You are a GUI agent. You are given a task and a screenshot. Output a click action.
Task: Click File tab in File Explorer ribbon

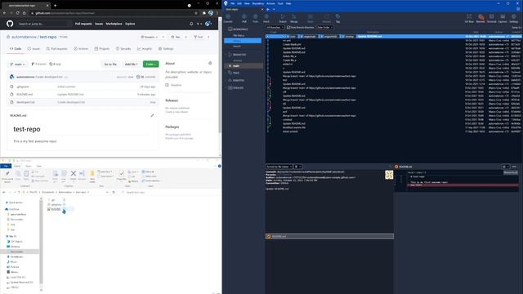pyautogui.click(x=6, y=166)
